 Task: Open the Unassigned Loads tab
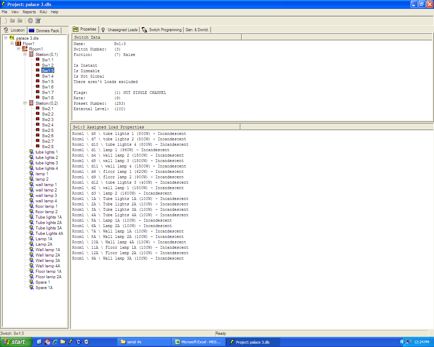[119, 30]
